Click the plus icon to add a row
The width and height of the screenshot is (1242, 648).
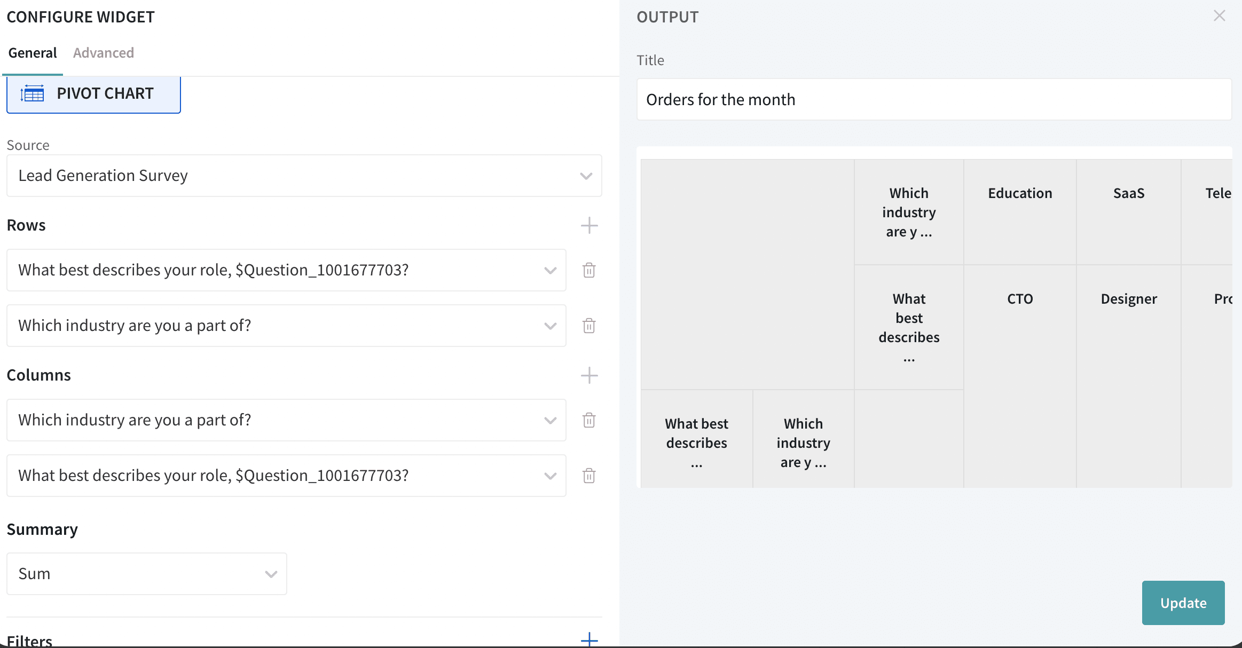point(589,225)
